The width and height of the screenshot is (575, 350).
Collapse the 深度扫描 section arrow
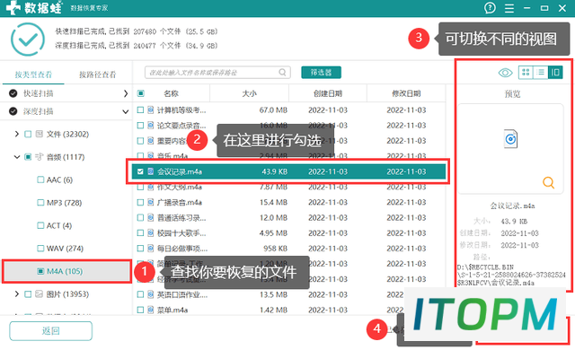pos(126,111)
